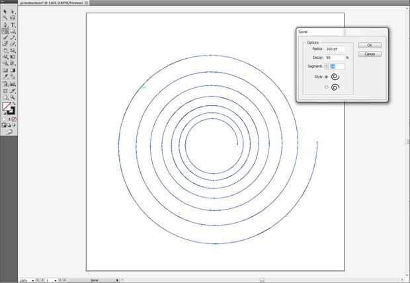Click the Segments stepper arrows

pos(326,66)
